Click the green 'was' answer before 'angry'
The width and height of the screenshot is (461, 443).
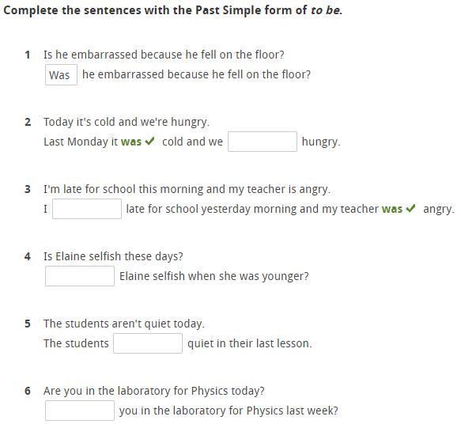392,209
